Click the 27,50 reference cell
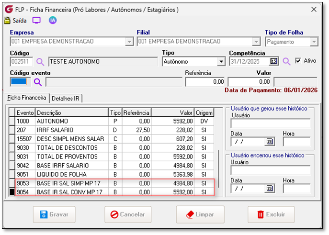Screen dimensions: 329x235 coord(136,130)
